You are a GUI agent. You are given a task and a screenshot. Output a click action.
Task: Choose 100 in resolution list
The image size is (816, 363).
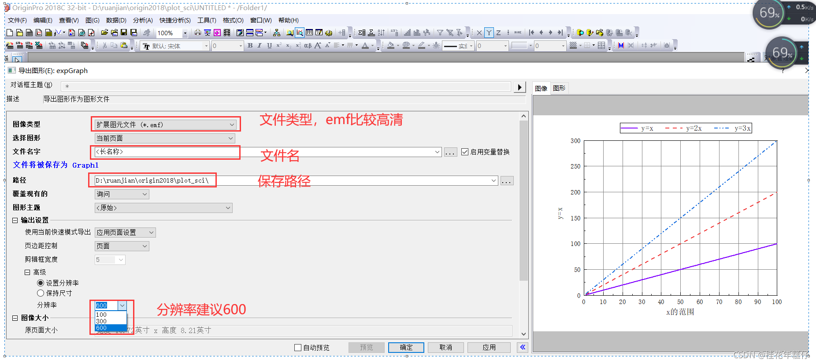click(111, 315)
